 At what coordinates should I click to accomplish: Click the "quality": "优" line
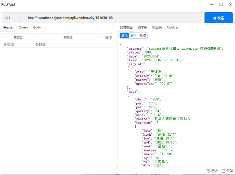(149, 111)
